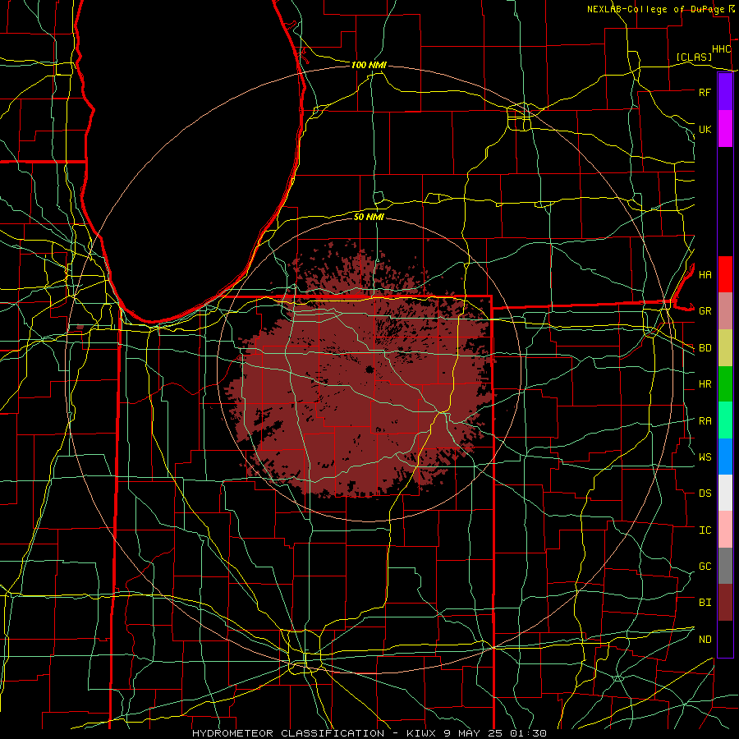This screenshot has height=739, width=739.
Task: Click the [CLAS] units label
Action: pyautogui.click(x=694, y=57)
